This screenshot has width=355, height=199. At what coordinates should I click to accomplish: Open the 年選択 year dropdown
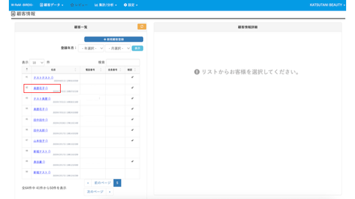click(x=91, y=48)
